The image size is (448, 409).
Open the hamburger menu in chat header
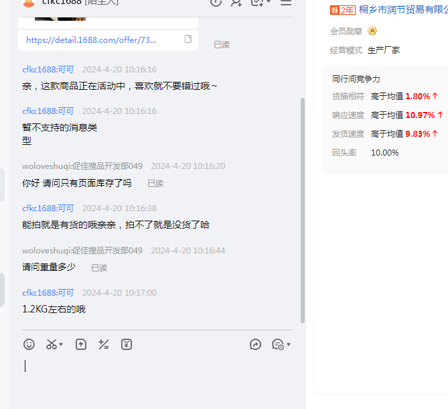point(286,2)
